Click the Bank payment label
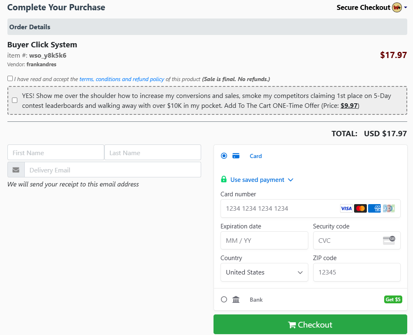Image resolution: width=413 pixels, height=335 pixels. tap(256, 300)
